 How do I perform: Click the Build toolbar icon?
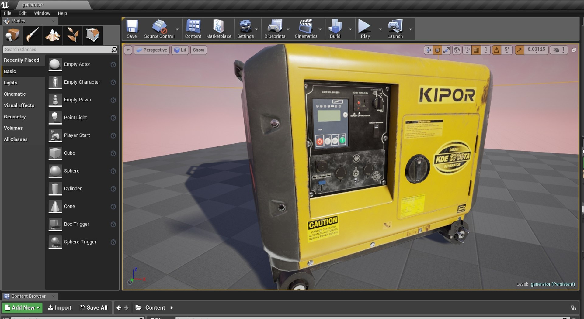coord(335,29)
